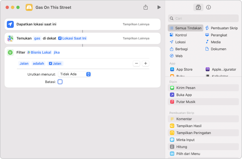Open the shortcut details info icon
This screenshot has width=242, height=159.
pos(208,7)
